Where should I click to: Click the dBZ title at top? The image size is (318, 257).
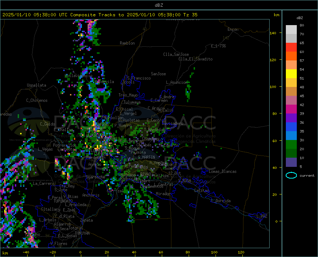coord(159,5)
